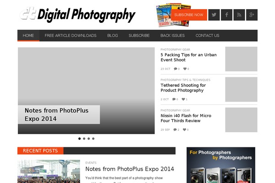
Task: Like the 5 Packing Tips post heart
Action: click(185, 69)
